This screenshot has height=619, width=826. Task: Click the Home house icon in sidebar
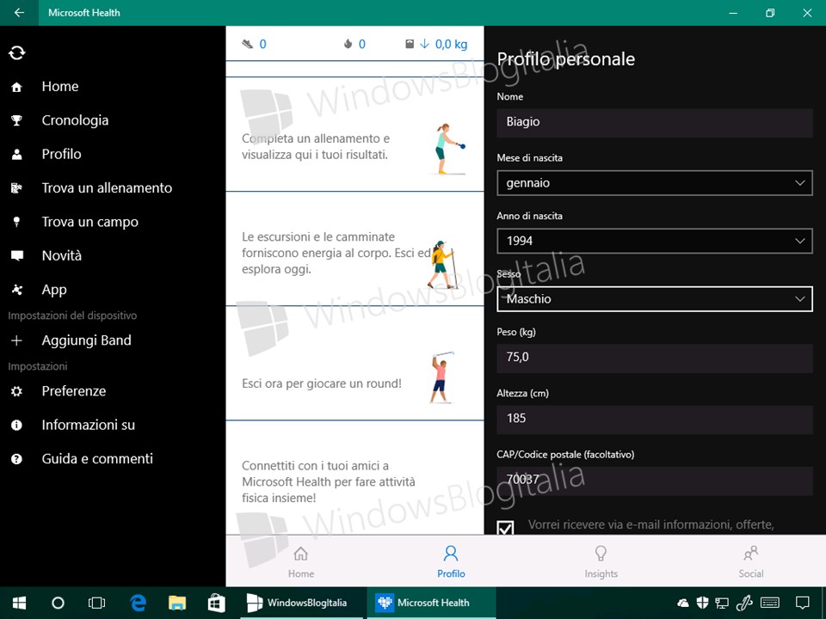tap(17, 87)
